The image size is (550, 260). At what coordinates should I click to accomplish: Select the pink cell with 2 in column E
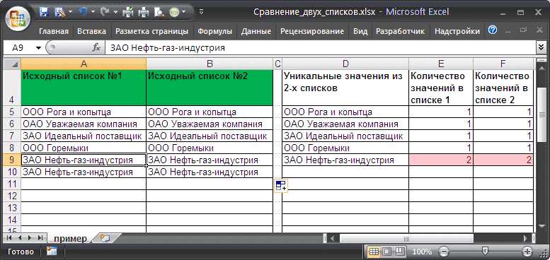[441, 160]
